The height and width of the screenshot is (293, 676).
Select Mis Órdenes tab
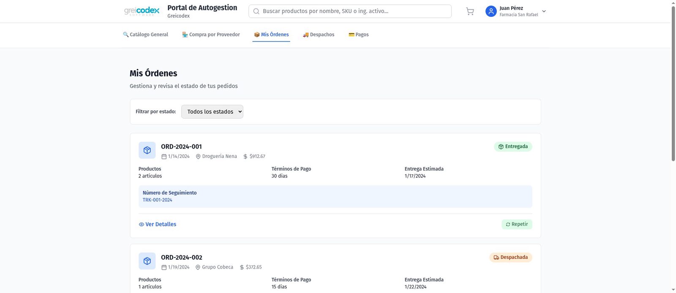tap(271, 35)
